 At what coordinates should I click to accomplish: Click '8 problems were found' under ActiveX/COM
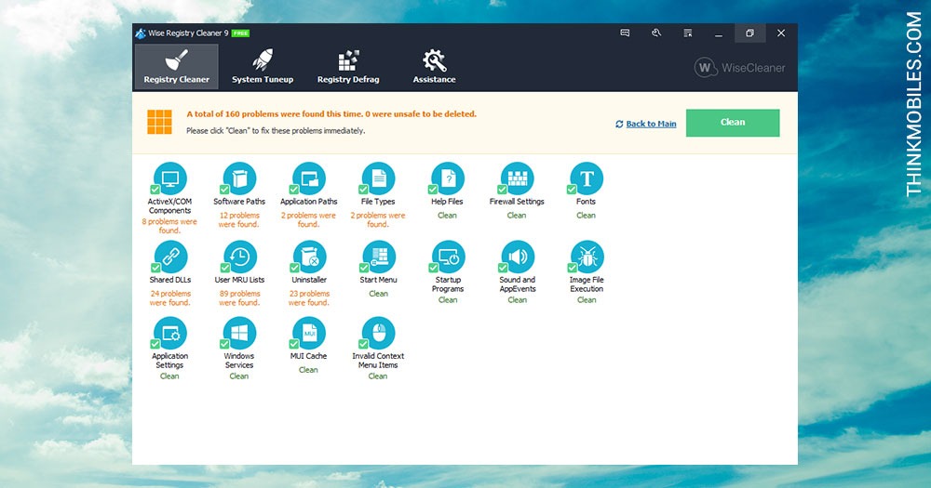(169, 226)
